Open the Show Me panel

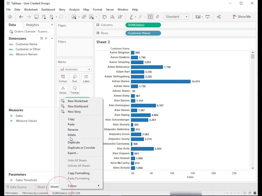click(x=242, y=17)
